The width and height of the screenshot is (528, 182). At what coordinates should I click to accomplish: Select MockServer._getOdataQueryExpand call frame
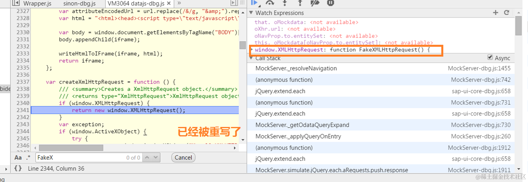point(381,125)
